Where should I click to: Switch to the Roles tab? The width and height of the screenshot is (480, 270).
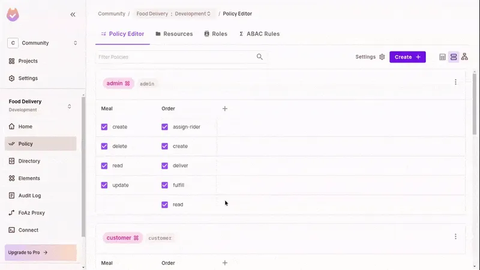216,34
